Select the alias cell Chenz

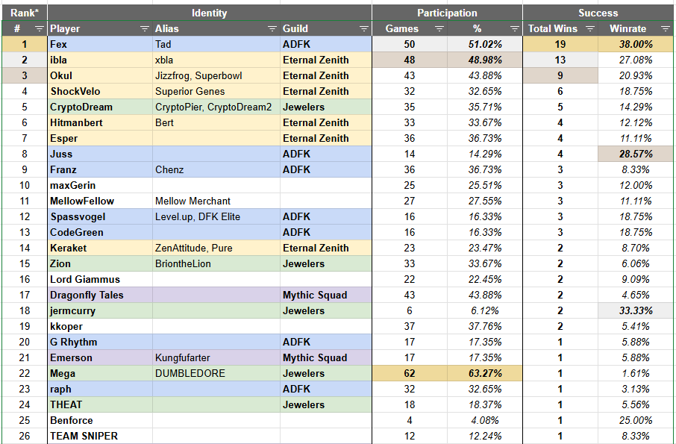tap(216, 170)
